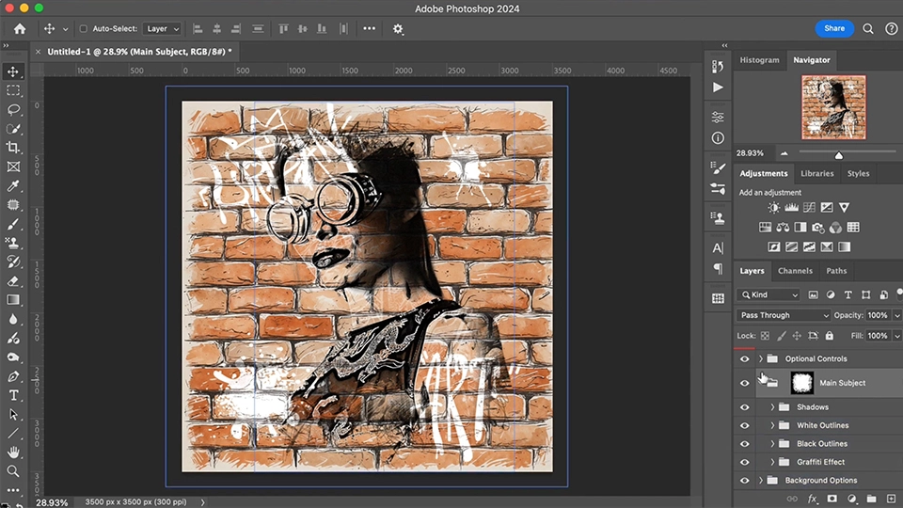Select the Lasso tool
The height and width of the screenshot is (508, 903).
coord(13,109)
